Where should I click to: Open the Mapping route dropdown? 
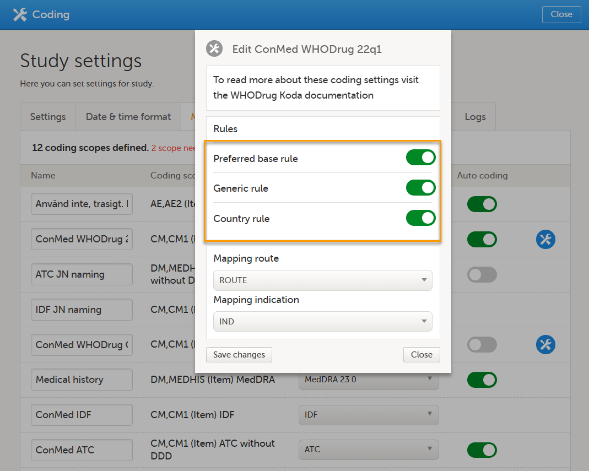pos(322,280)
